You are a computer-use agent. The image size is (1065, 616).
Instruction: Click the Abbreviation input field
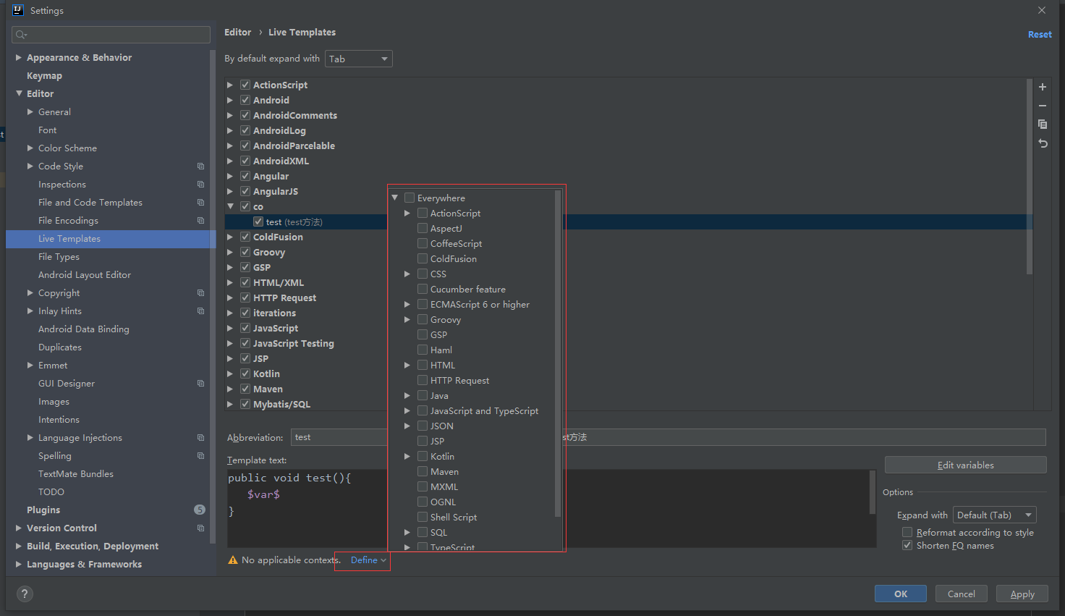339,437
